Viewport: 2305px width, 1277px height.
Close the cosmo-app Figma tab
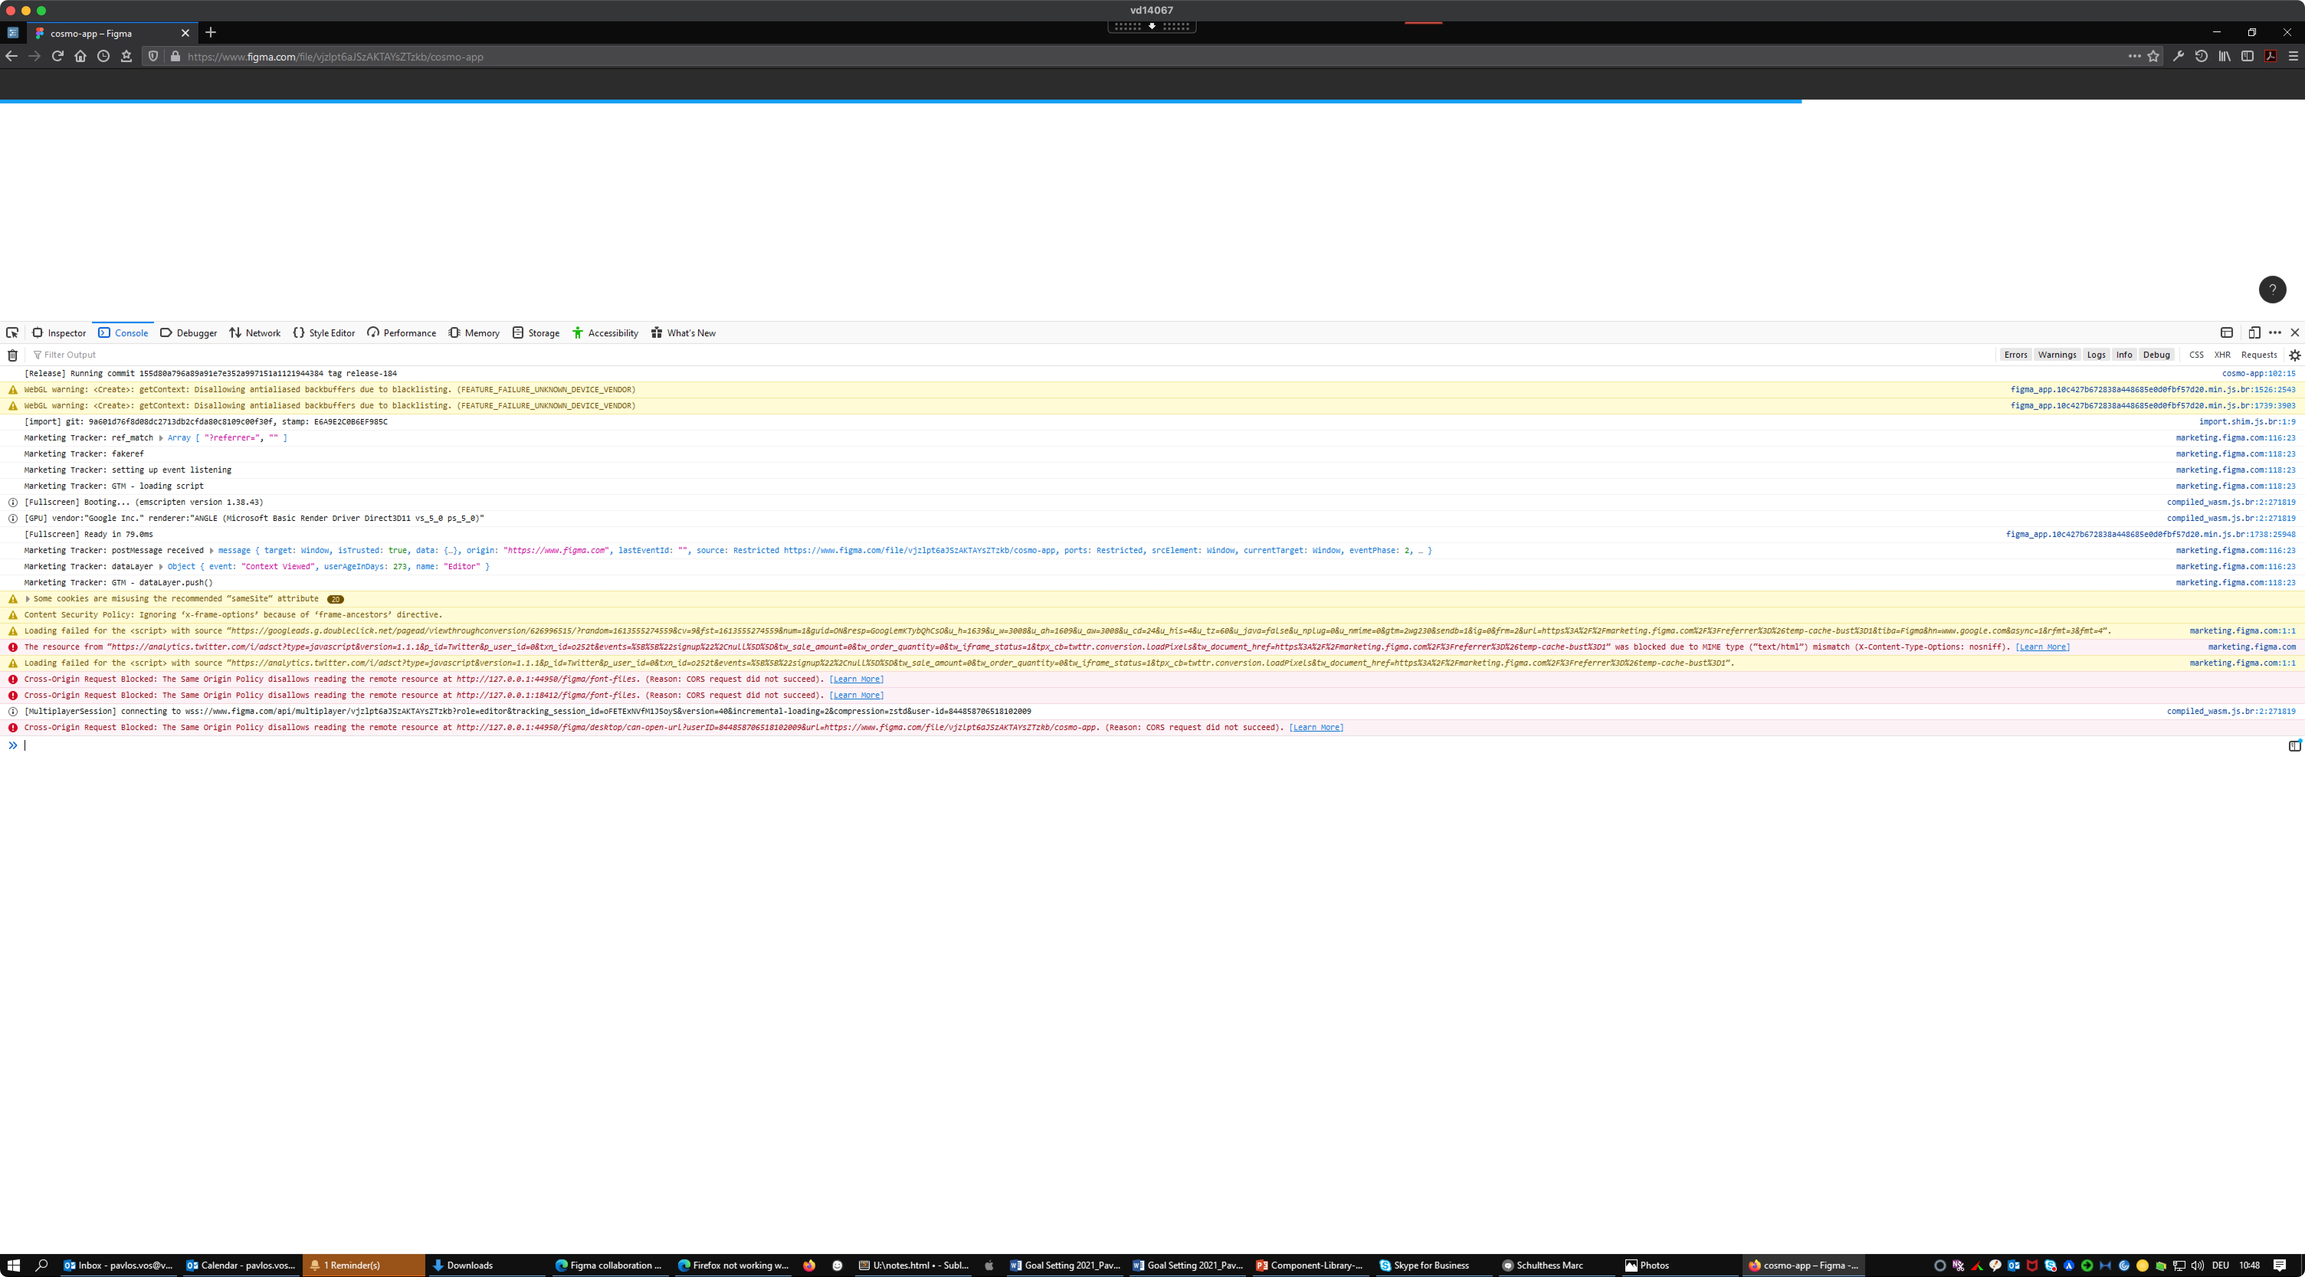tap(185, 33)
